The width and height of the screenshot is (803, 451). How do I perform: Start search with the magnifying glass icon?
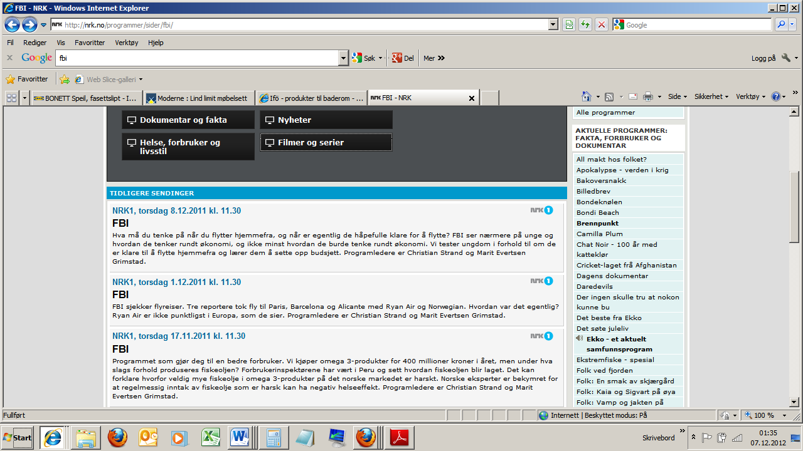pyautogui.click(x=781, y=24)
